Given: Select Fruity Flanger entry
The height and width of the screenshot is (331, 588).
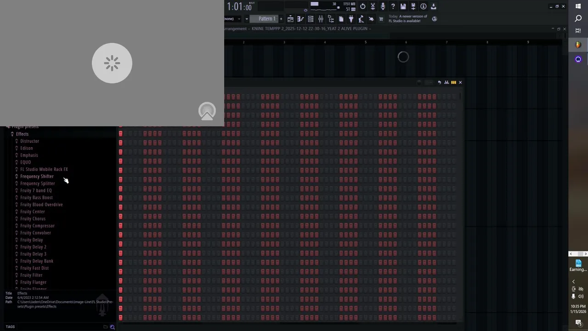Looking at the screenshot, I should (33, 282).
